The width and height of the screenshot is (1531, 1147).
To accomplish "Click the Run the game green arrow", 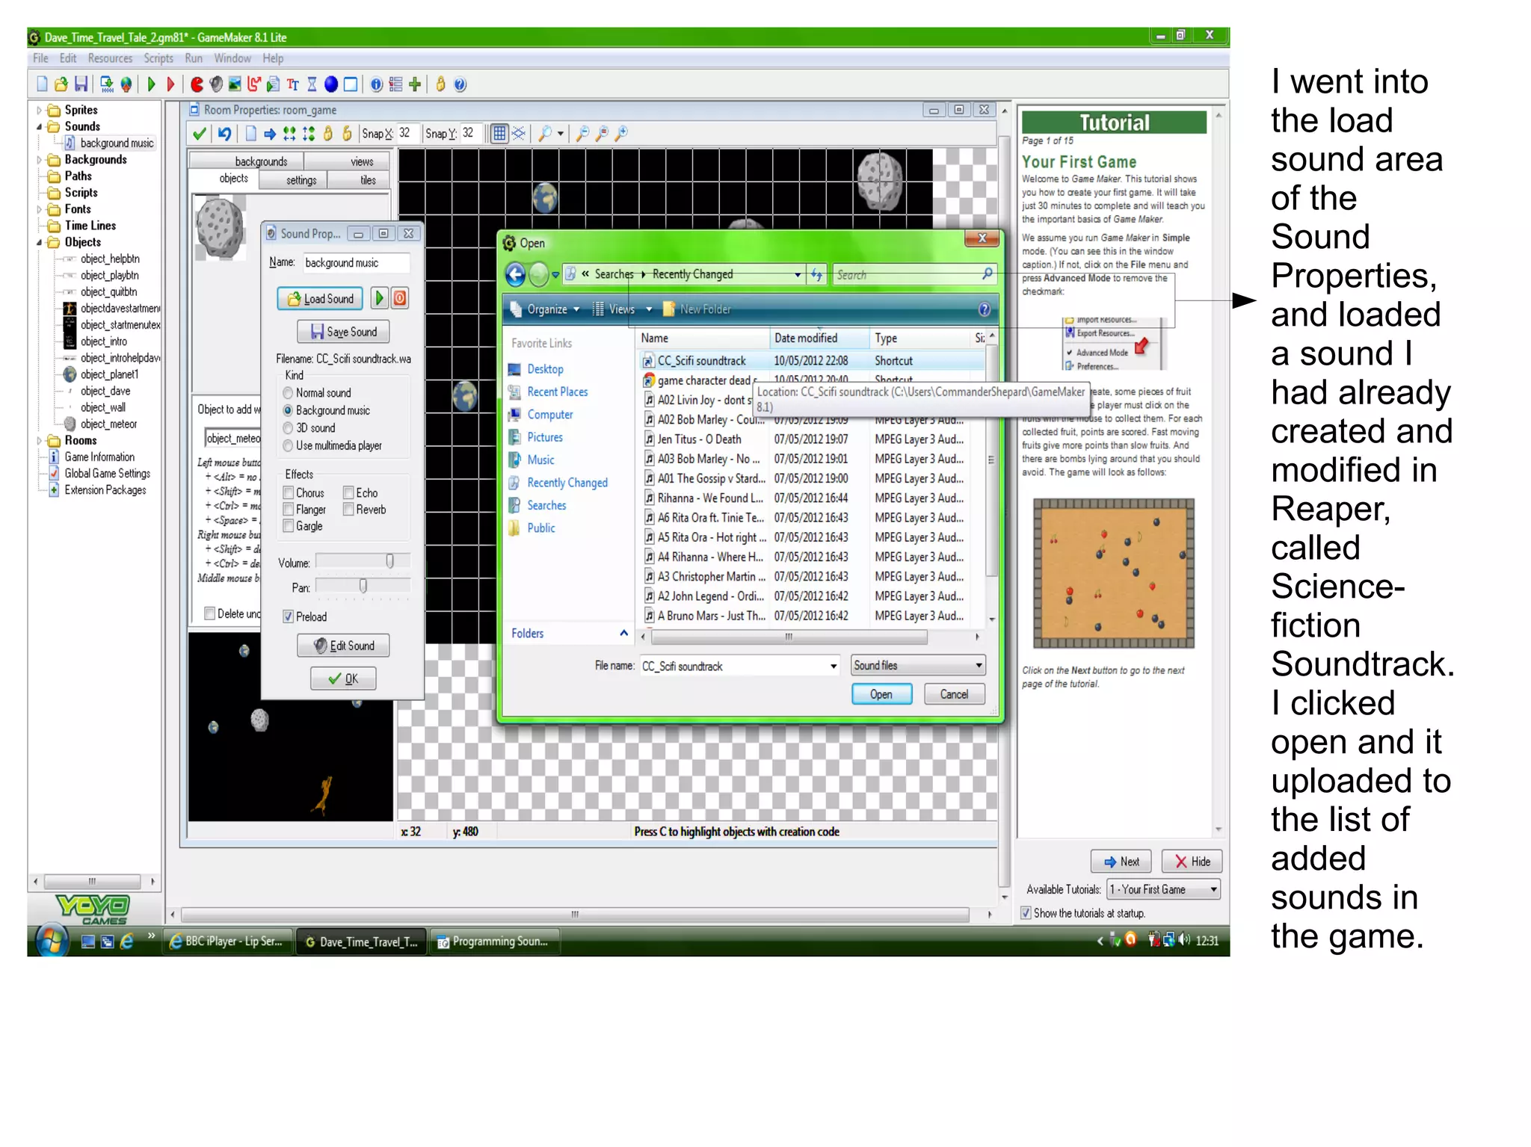I will 152,84.
